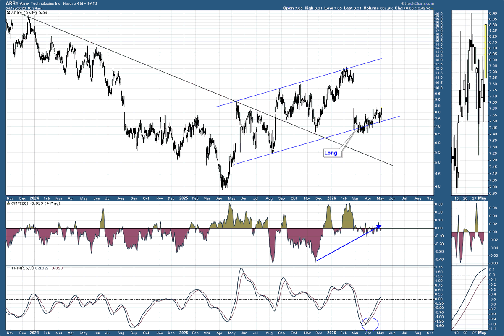Click the 20.0 price level on main axis
The image size is (504, 336).
coord(438,13)
